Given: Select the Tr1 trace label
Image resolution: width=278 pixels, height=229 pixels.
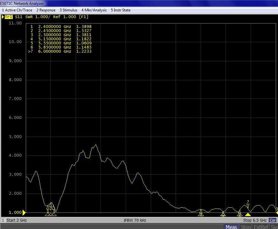Looking at the screenshot, I should 9,17.
